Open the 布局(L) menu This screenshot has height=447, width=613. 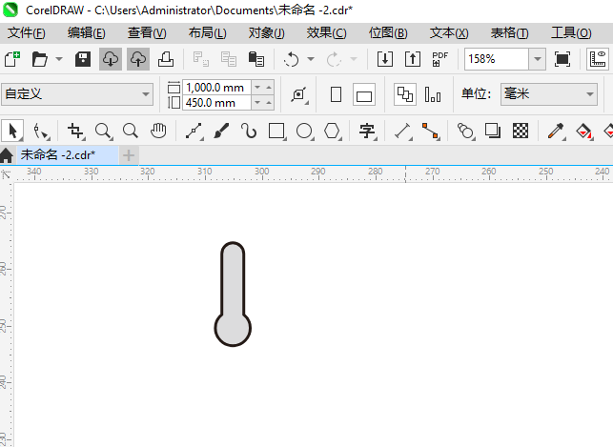point(207,33)
